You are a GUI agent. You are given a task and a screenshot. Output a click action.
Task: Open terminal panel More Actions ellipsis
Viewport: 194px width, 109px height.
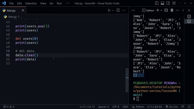(x=178, y=10)
